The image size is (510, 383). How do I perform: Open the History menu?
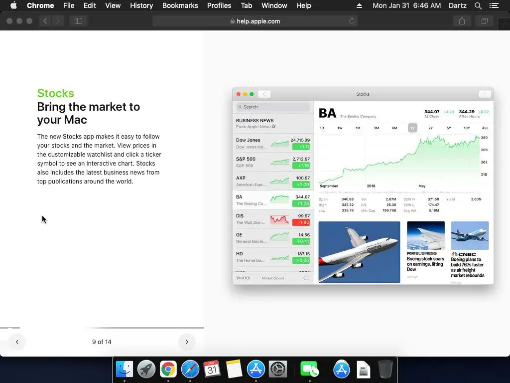pyautogui.click(x=141, y=5)
